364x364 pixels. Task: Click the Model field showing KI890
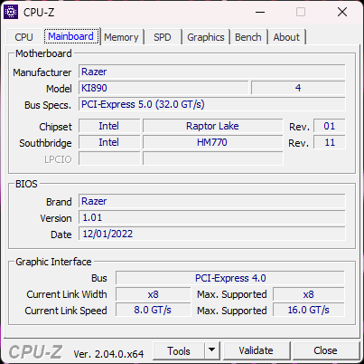coord(163,88)
